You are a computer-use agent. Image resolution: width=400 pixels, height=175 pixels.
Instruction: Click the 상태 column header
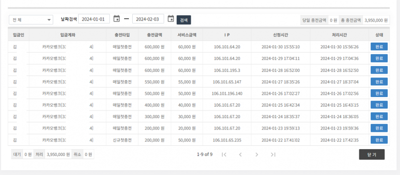pyautogui.click(x=379, y=35)
